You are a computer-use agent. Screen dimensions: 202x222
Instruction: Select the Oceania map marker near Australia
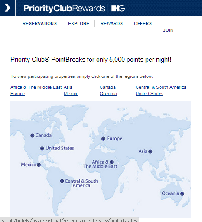182,193
